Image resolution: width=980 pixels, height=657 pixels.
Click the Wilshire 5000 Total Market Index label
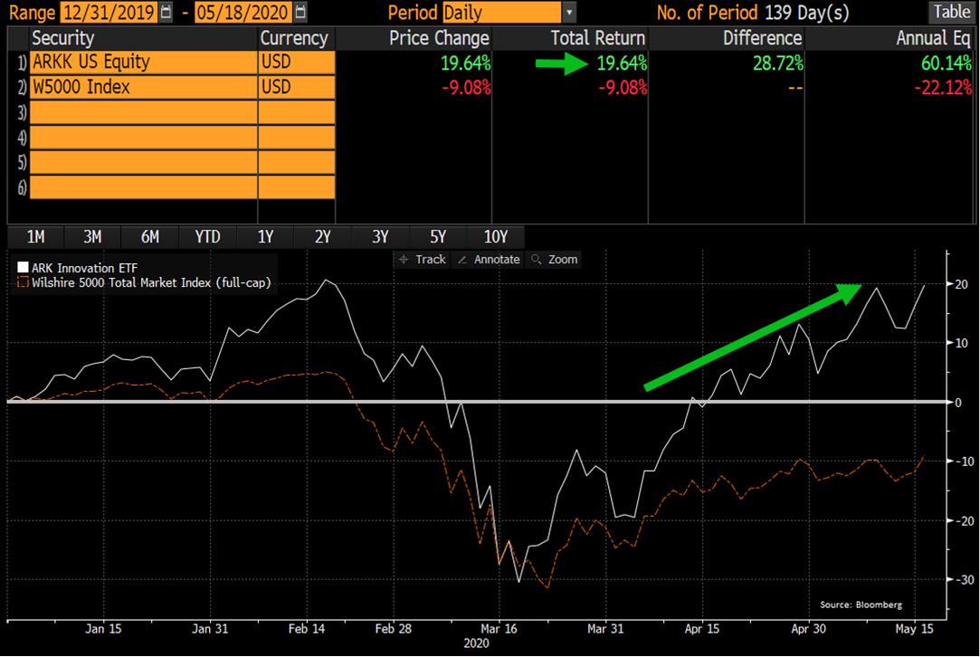[x=151, y=282]
